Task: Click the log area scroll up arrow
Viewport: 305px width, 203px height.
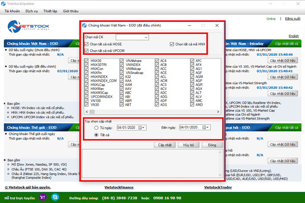Action: coord(220,152)
